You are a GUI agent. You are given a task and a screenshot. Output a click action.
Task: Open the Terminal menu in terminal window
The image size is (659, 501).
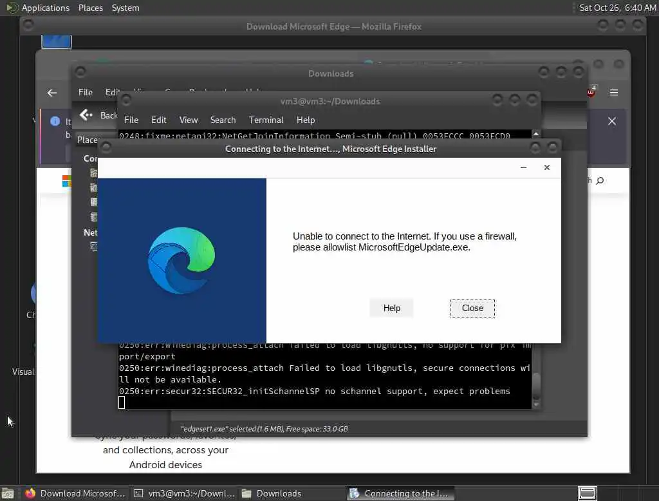(266, 120)
